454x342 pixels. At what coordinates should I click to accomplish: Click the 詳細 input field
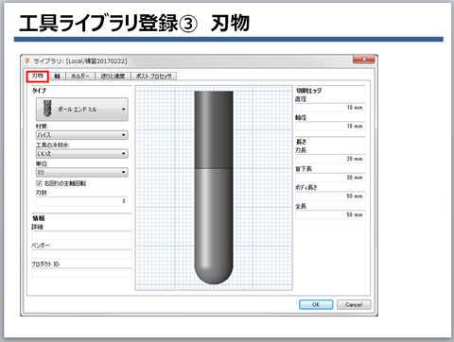(x=81, y=235)
